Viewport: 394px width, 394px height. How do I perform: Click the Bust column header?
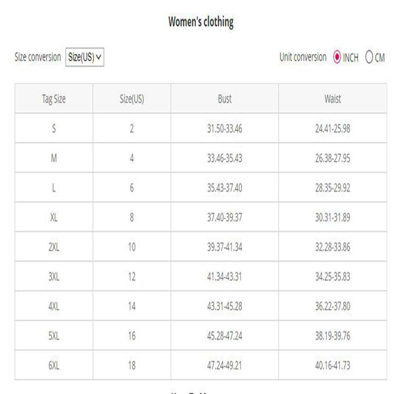click(x=225, y=98)
